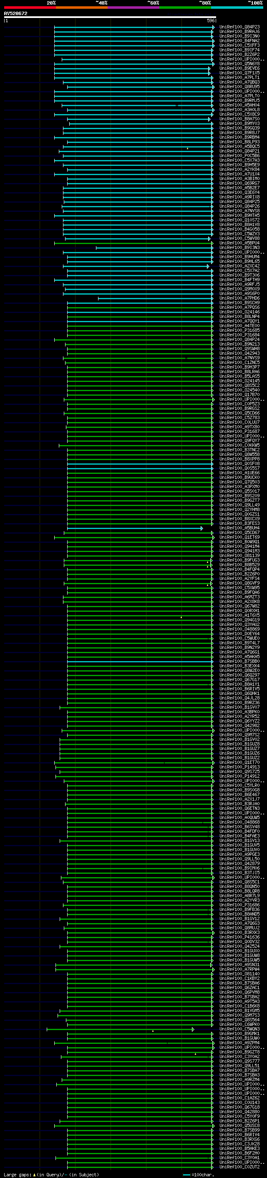The image size is (267, 1178).
Task: Select hit UniRef100_Q7F1X5
Action: (x=239, y=73)
